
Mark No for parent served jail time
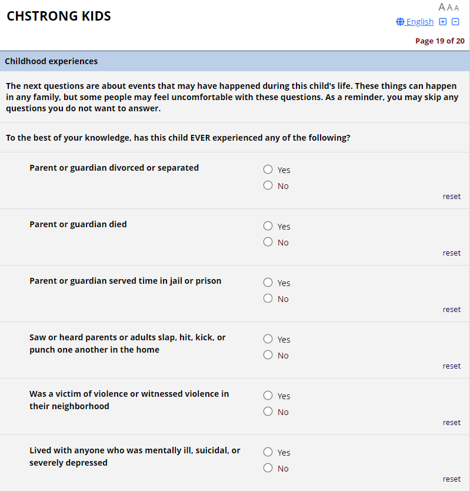pyautogui.click(x=268, y=298)
